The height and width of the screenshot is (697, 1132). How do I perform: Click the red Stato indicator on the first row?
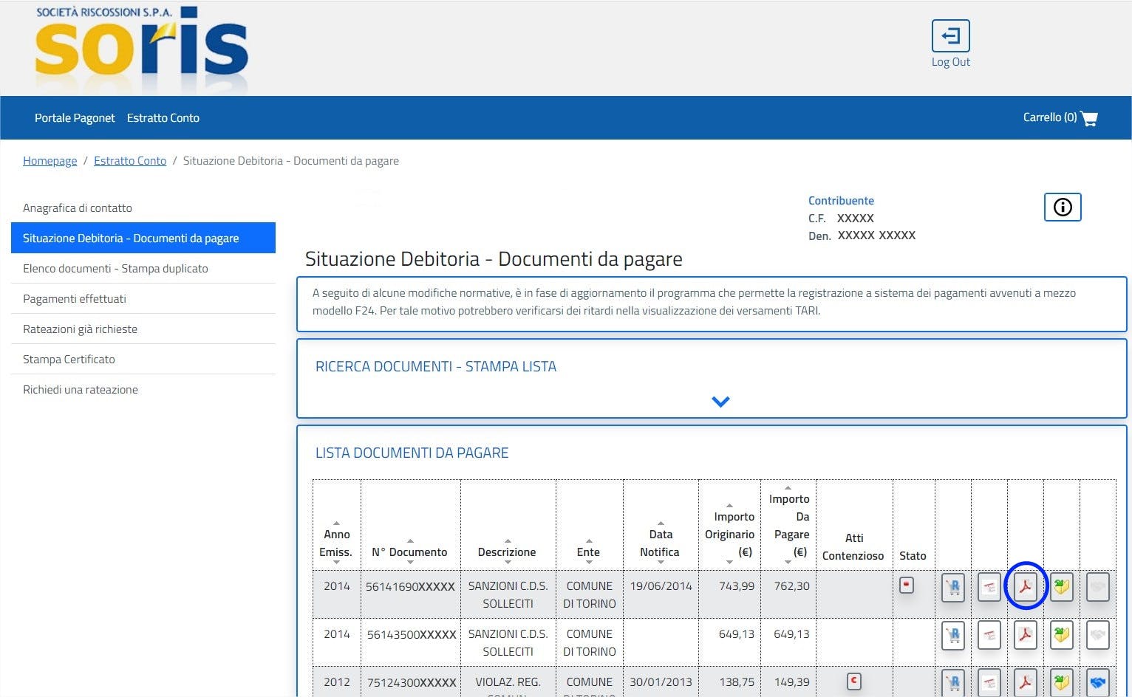[x=906, y=584]
